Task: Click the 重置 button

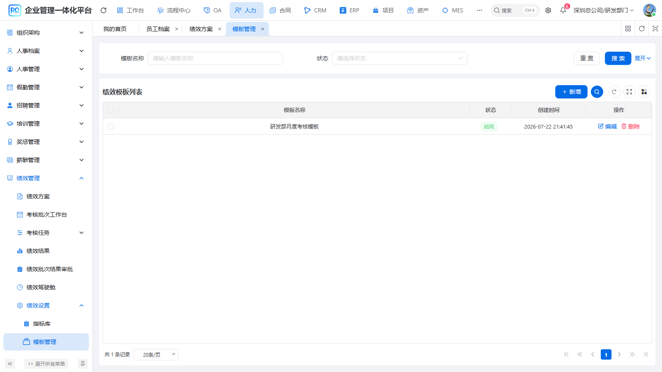Action: (x=587, y=58)
